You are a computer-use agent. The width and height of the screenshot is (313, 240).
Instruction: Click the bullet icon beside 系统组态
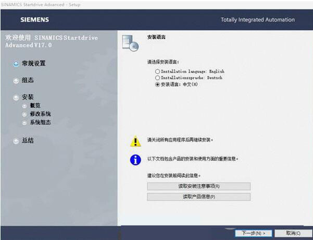(24, 123)
